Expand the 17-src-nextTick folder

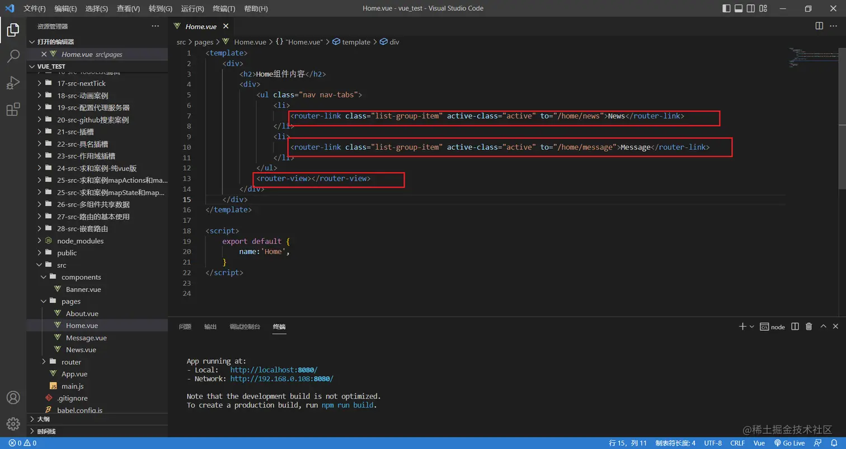[97, 83]
